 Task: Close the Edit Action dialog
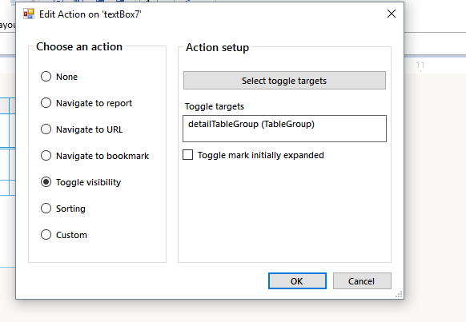pyautogui.click(x=391, y=14)
